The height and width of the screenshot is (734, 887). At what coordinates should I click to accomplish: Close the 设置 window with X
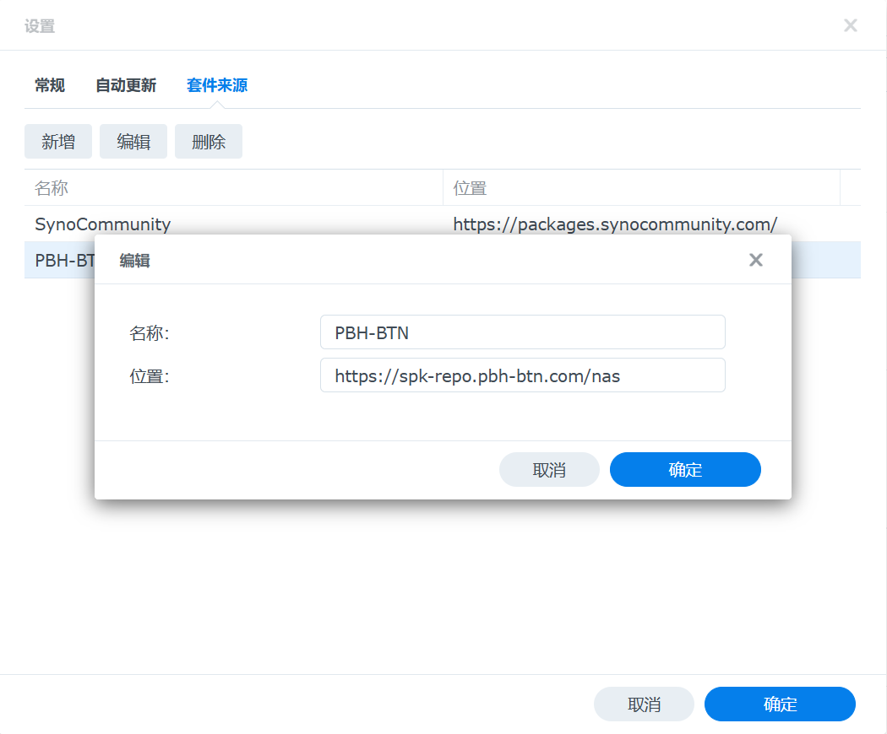coord(851,25)
